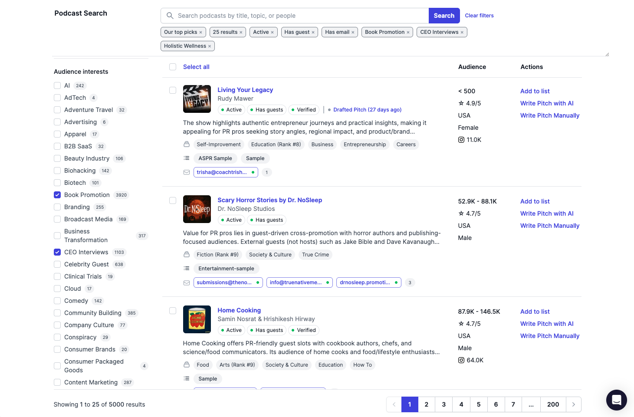Click the magnifier icon in the search bar
The image size is (634, 417).
[170, 15]
